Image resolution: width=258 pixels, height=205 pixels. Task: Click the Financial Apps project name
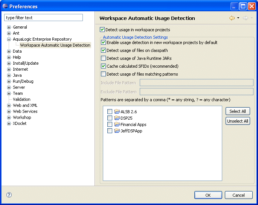coord(133,125)
